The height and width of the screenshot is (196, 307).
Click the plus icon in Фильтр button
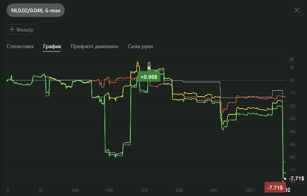[12, 29]
